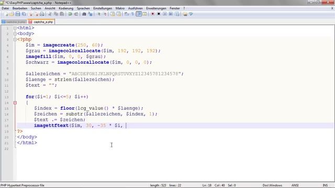Click the 'INS' insert mode indicator
This screenshot has height=188, width=335.
coord(325,185)
